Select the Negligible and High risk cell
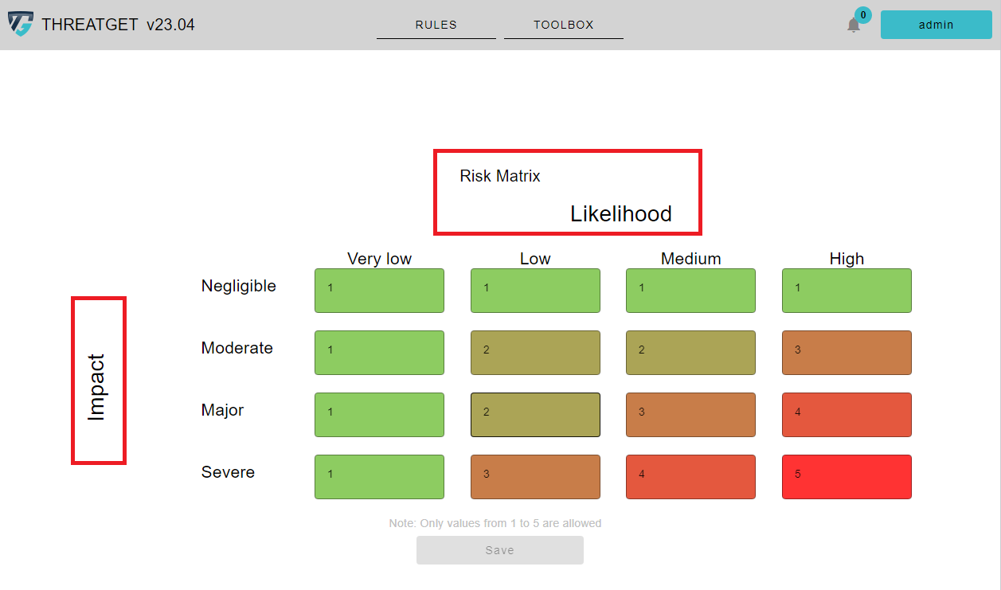The width and height of the screenshot is (1001, 590). [847, 291]
